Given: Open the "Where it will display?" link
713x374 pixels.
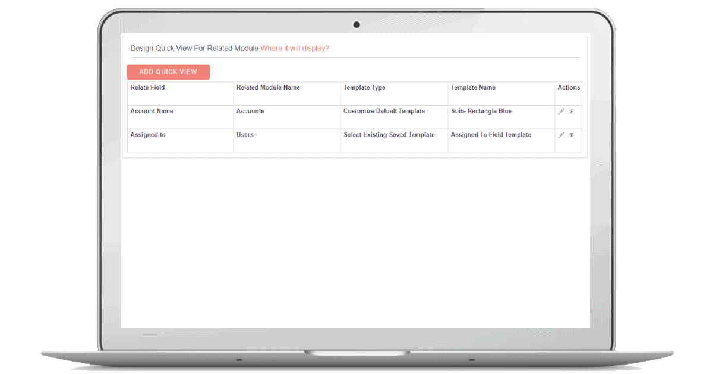Looking at the screenshot, I should tap(295, 49).
